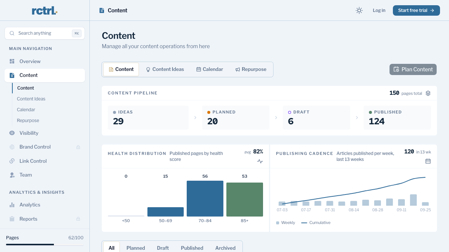
Task: Click the ⌘K shortcut badge
Action: tap(77, 33)
